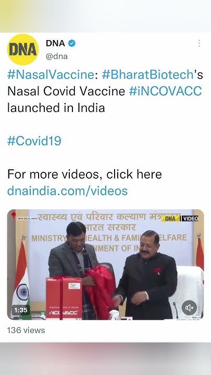Click the red location pin in the video
The width and height of the screenshot is (211, 375).
(14, 215)
